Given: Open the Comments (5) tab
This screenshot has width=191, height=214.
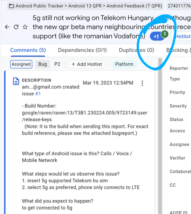Looking at the screenshot, I should [28, 50].
